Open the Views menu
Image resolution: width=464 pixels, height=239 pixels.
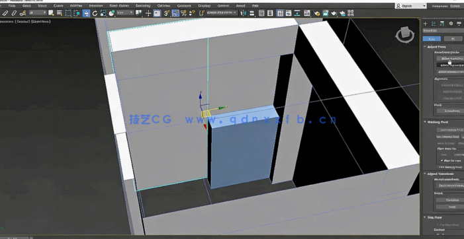[42, 6]
